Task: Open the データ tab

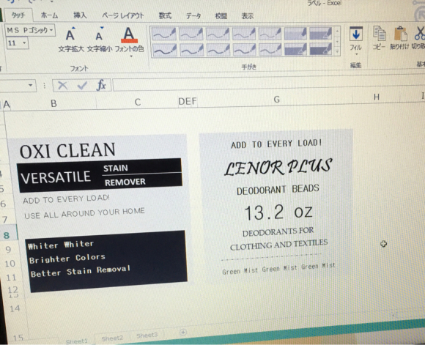Action: (193, 16)
